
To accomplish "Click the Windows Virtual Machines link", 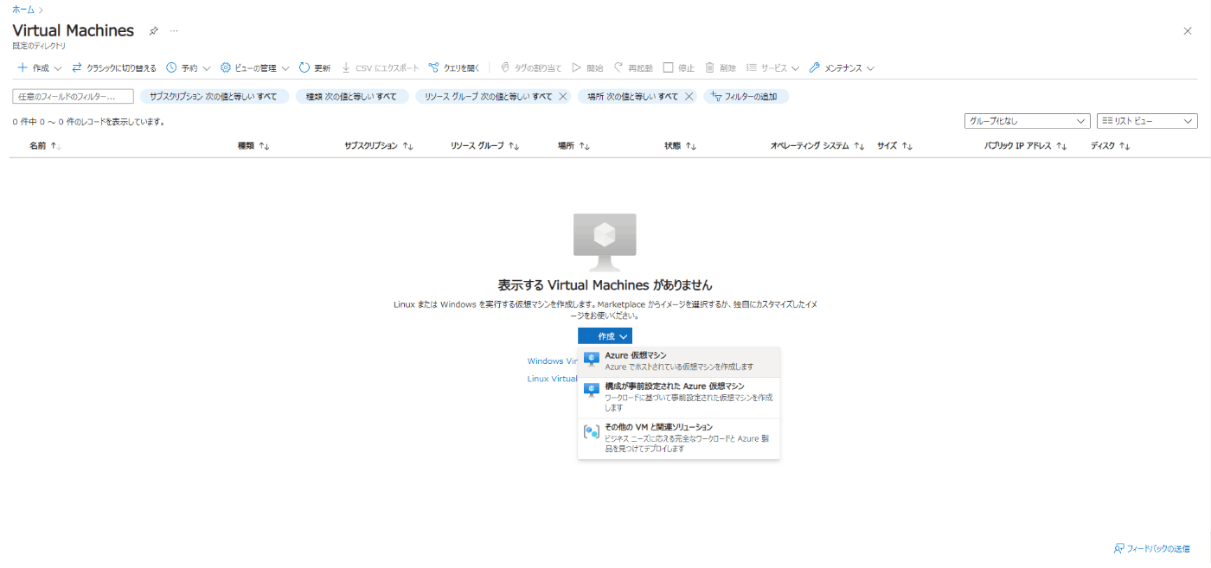I will (552, 361).
